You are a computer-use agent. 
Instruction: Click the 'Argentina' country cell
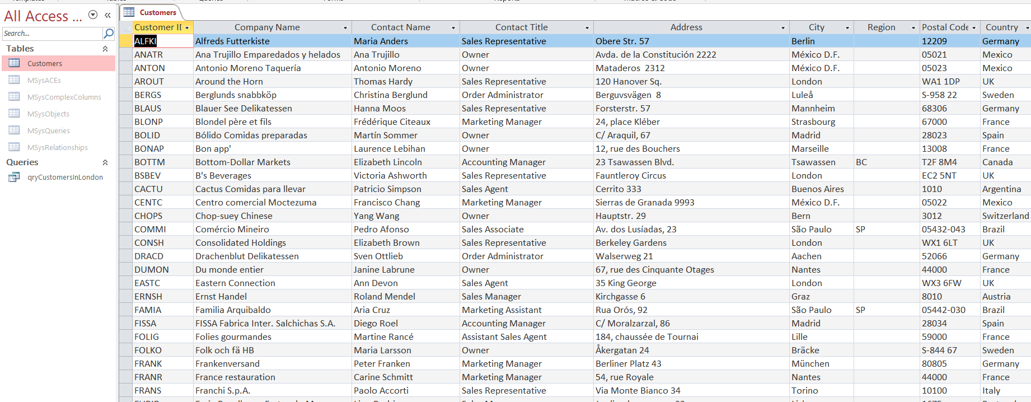click(x=1006, y=189)
